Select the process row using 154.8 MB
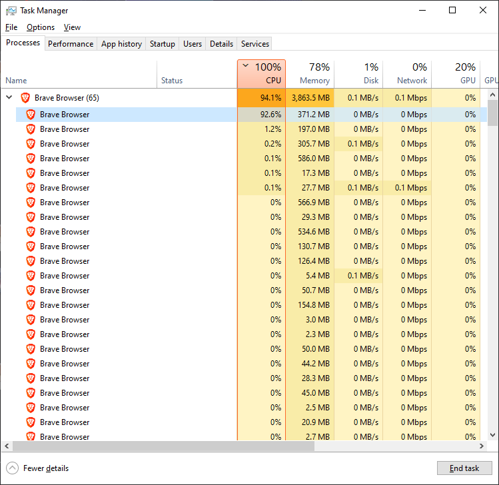499x485 pixels. (251, 305)
